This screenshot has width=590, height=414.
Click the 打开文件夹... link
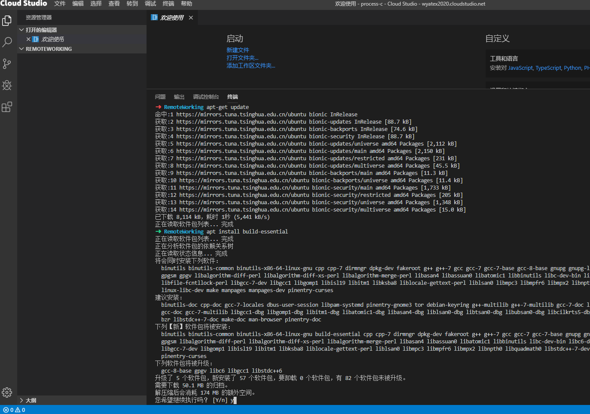coord(242,58)
